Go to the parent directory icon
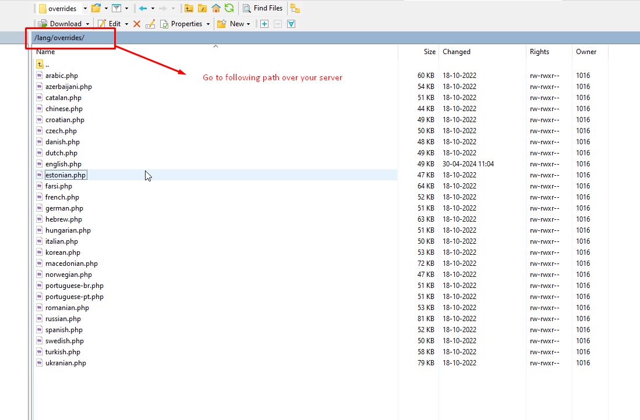 [189, 8]
